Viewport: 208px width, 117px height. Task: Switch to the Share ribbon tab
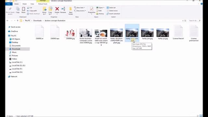pos(25,4)
